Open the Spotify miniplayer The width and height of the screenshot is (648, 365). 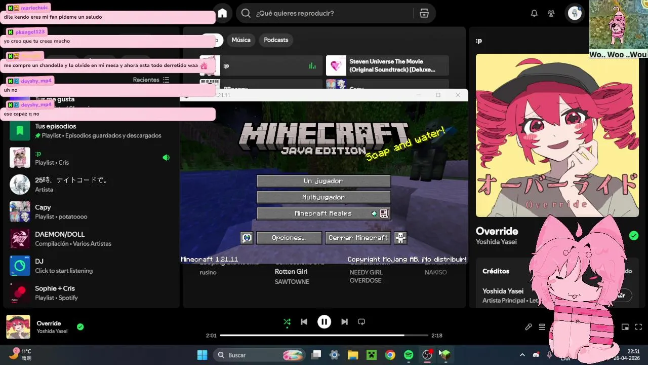(625, 327)
